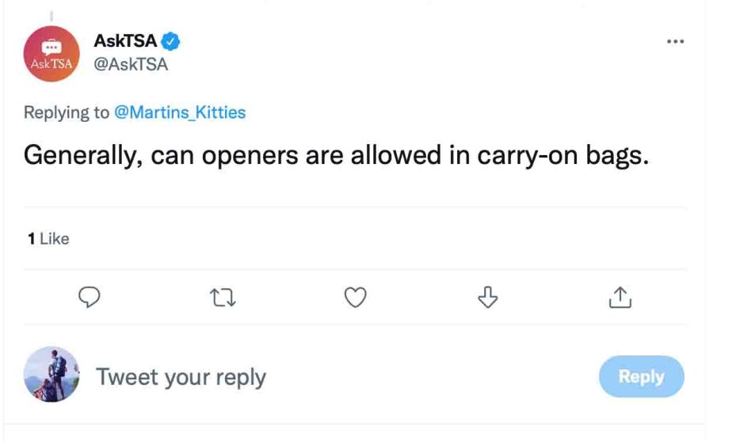Viewport: 732px width, 441px height.
Task: Open the AskTSA profile picture
Action: coord(51,53)
